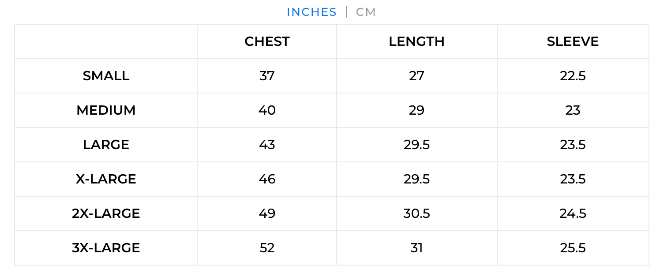Viewport: 660px width, 277px height.
Task: Click the Small chest value 37
Action: 267,76
